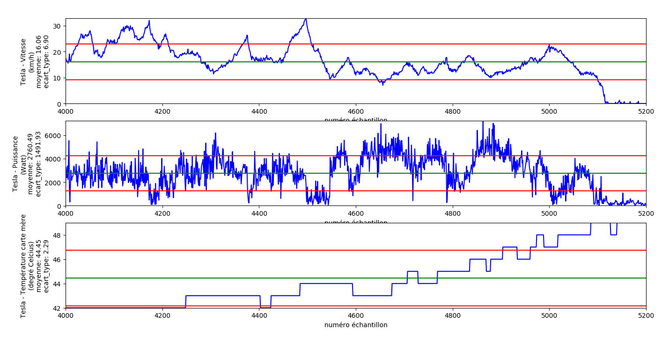This screenshot has width=669, height=337.
Task: Click the 44 tick on the temperature axis
Action: (x=58, y=284)
